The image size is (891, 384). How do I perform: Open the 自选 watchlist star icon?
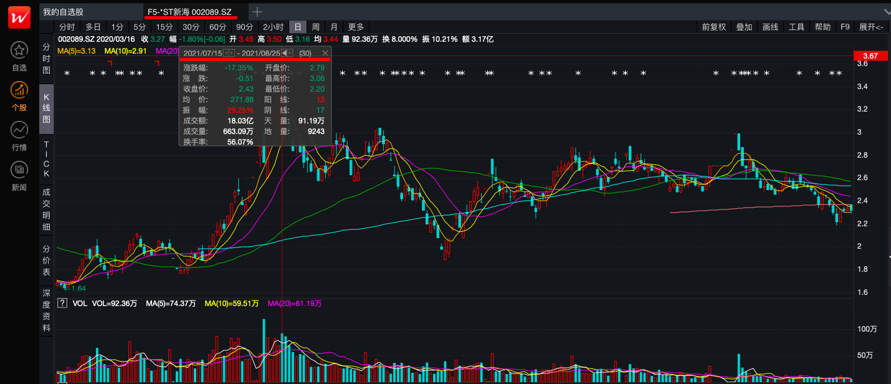pyautogui.click(x=19, y=50)
